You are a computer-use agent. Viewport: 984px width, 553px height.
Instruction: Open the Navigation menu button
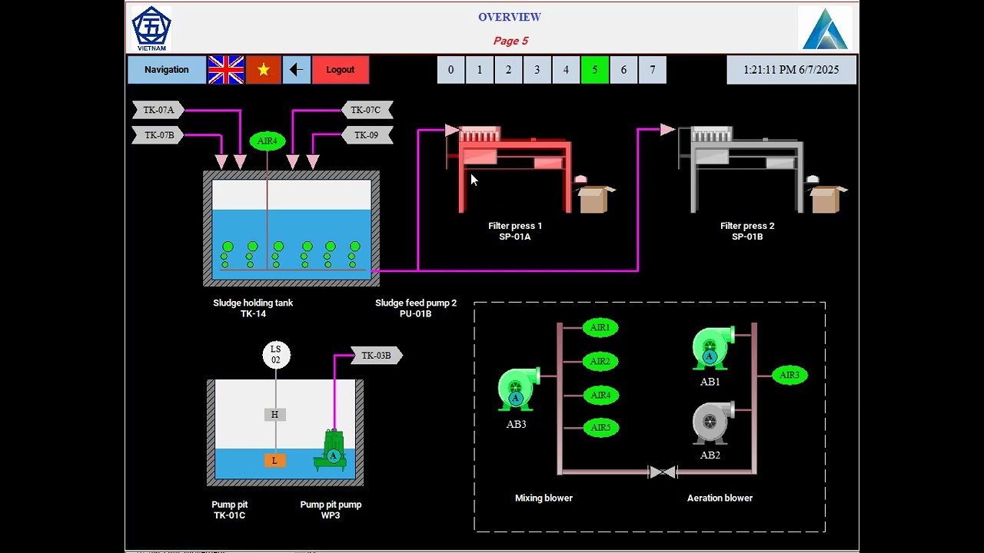pos(167,70)
